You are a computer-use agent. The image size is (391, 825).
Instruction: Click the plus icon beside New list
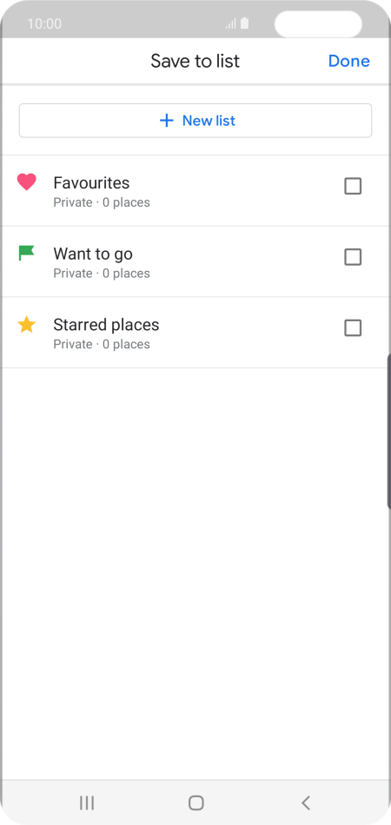[166, 121]
